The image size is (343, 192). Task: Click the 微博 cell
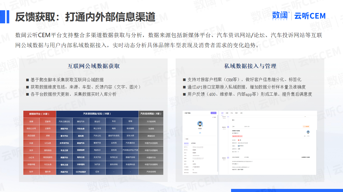click(x=32, y=121)
